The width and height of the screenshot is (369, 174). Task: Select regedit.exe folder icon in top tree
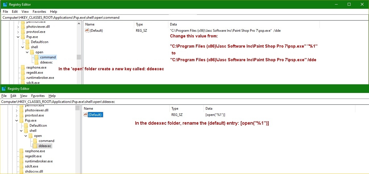22,73
